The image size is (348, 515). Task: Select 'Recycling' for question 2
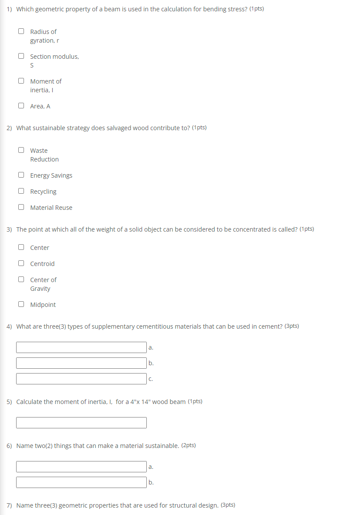(21, 190)
